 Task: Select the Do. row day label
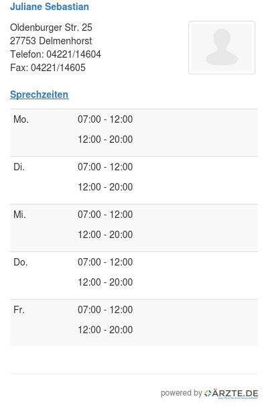(21, 262)
